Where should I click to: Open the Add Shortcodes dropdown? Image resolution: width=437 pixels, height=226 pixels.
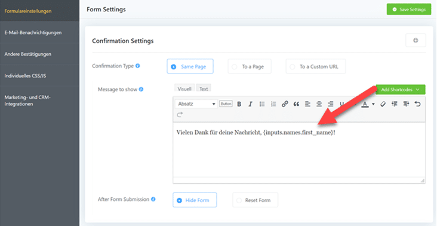pyautogui.click(x=401, y=90)
